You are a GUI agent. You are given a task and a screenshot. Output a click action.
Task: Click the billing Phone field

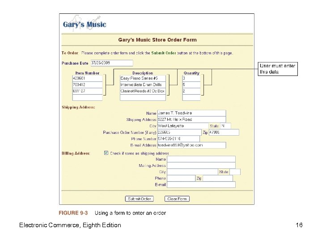181,178
